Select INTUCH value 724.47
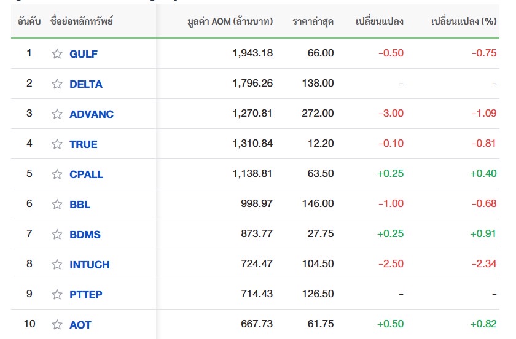Viewport: 516px width, 339px height. pos(257,264)
